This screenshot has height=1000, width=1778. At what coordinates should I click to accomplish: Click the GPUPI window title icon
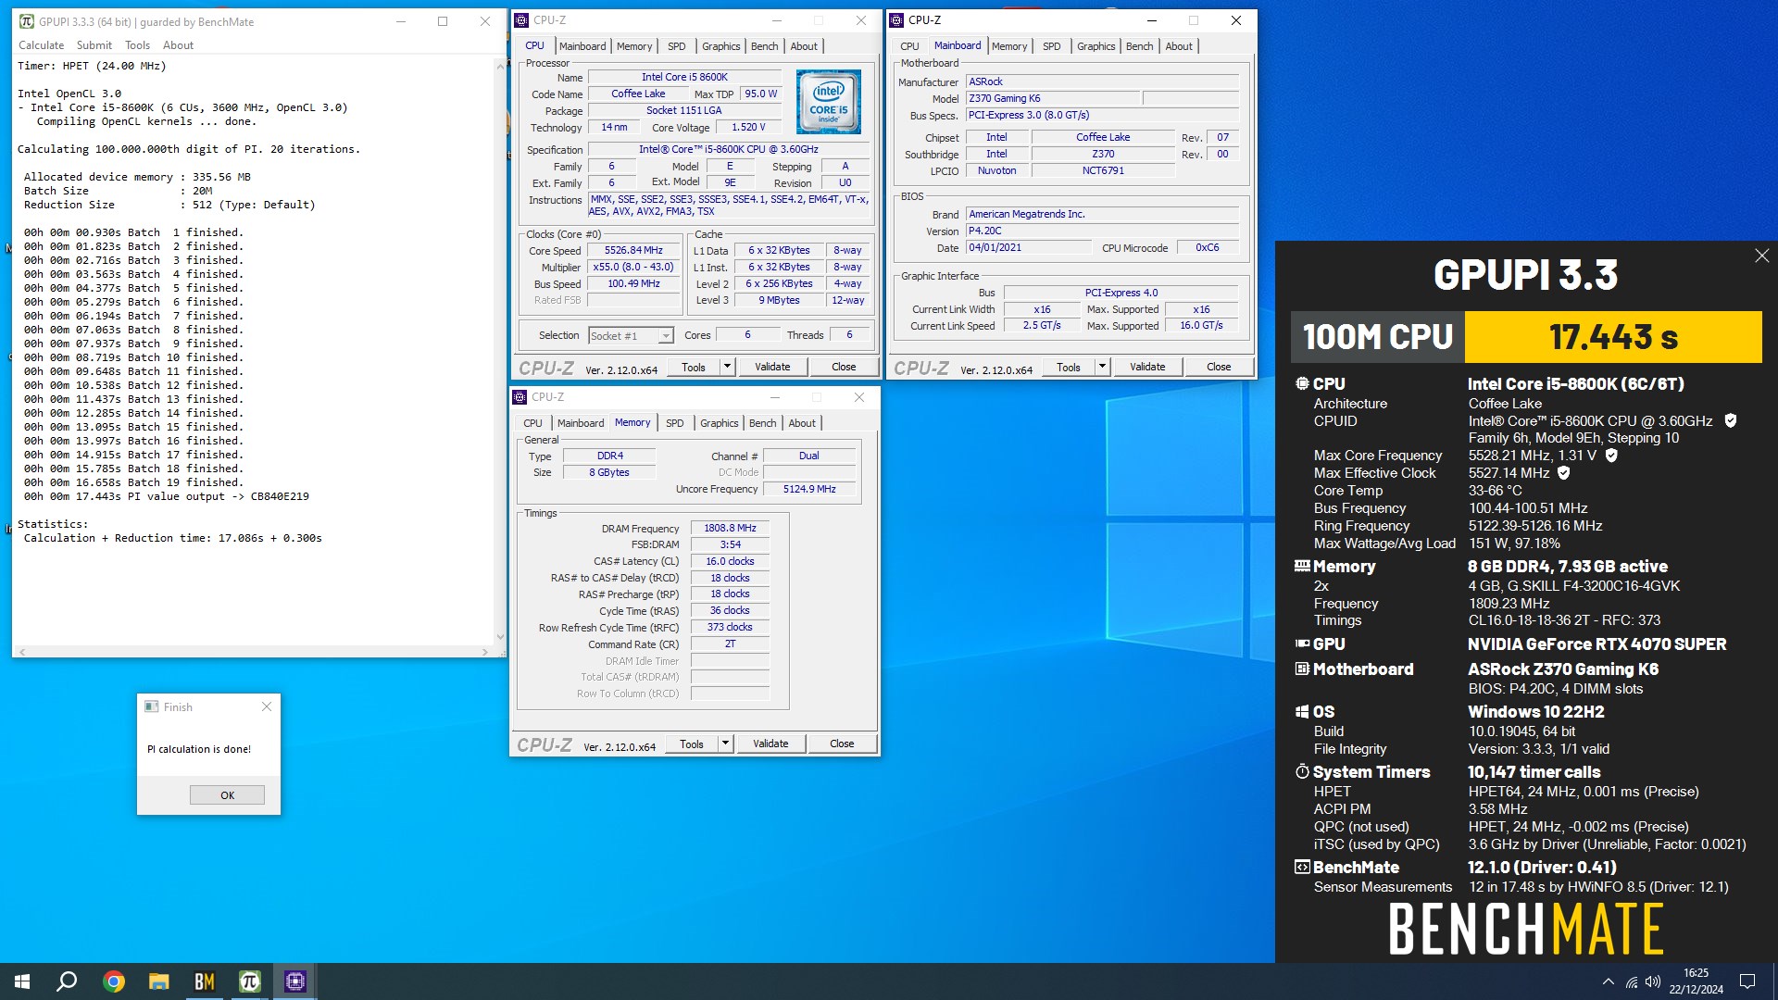(x=27, y=21)
